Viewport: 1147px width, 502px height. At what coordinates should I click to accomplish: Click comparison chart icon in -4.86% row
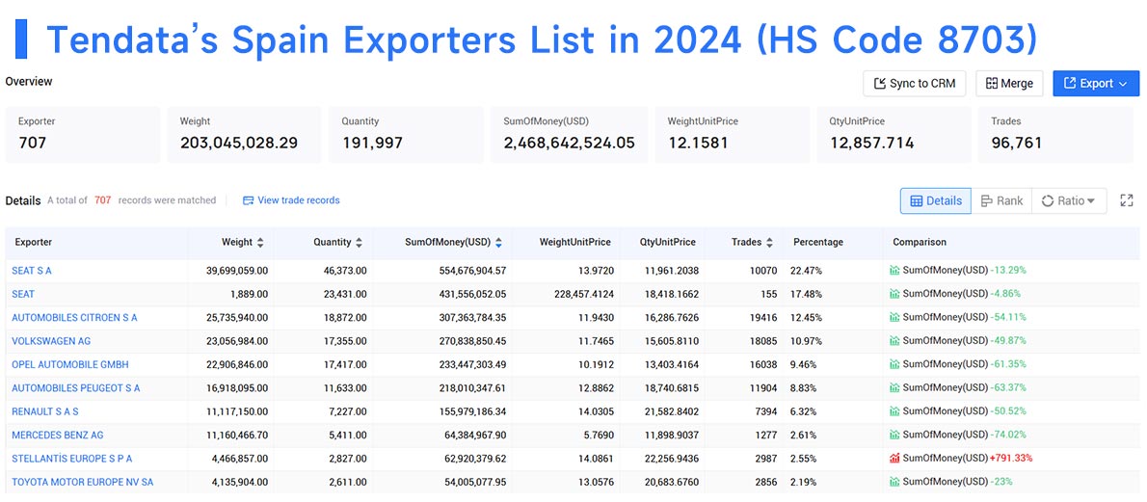pos(894,294)
